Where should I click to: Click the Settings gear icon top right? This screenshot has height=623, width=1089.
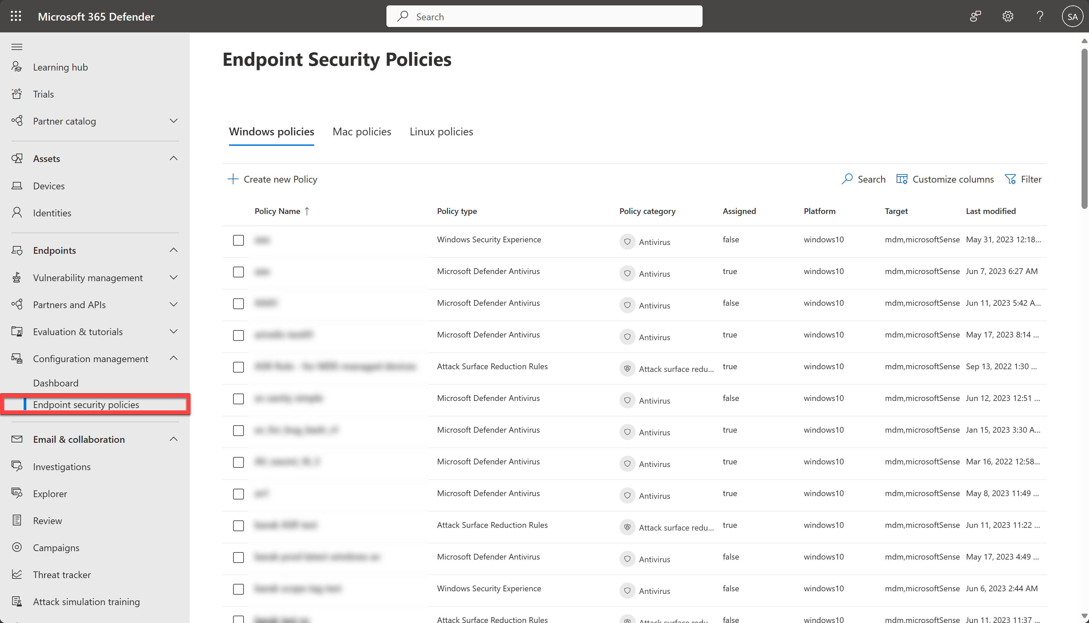point(1008,17)
